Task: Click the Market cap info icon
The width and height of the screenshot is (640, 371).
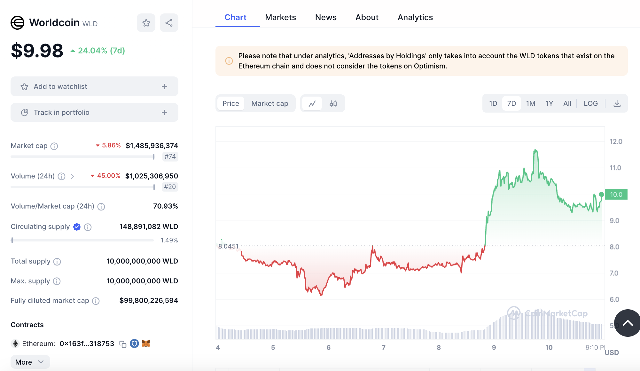Action: coord(54,146)
